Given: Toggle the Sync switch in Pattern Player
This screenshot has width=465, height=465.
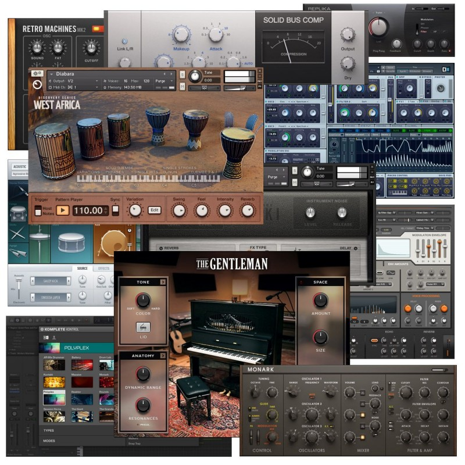Looking at the screenshot, I should [x=115, y=210].
